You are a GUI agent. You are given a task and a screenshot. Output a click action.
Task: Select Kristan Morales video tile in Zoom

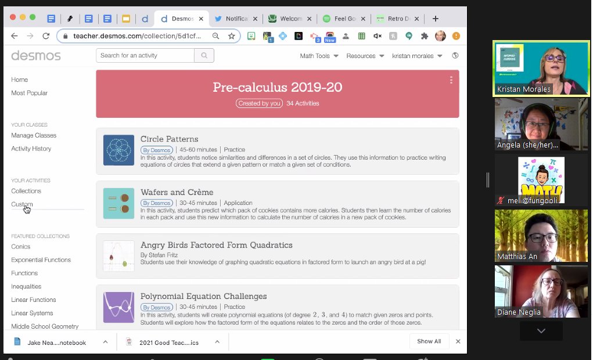point(541,69)
